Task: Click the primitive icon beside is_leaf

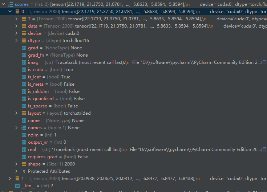Action: [24, 77]
